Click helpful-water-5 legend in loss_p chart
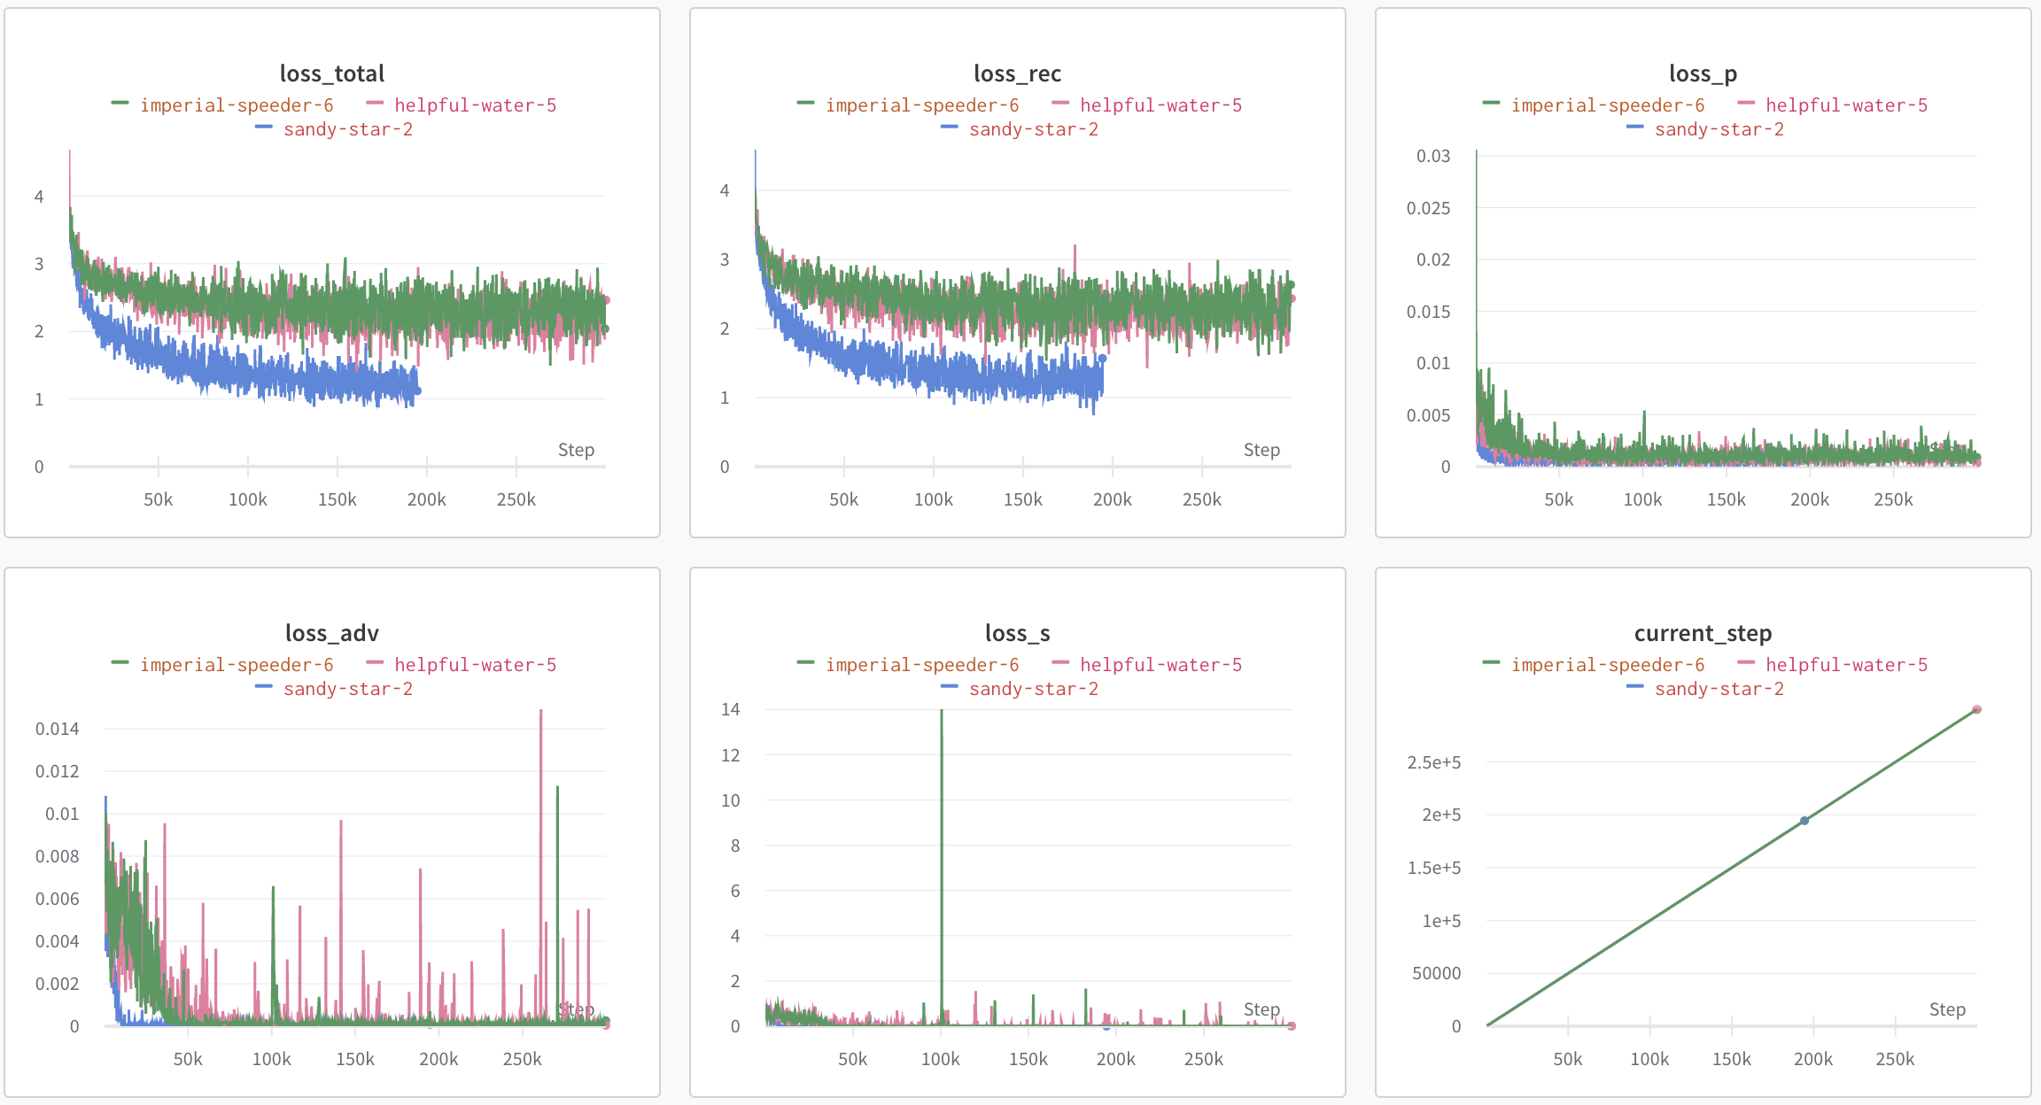The image size is (2041, 1105). (x=1846, y=105)
